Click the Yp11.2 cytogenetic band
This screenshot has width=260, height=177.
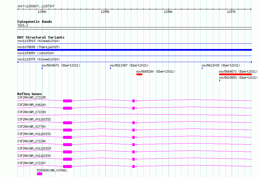point(23,25)
